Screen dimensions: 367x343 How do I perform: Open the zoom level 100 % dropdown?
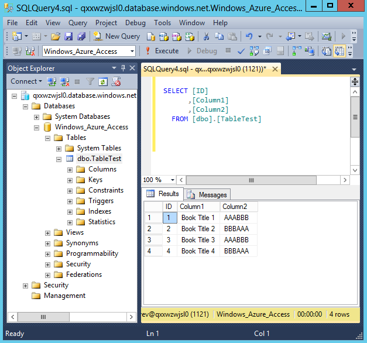tap(172, 180)
